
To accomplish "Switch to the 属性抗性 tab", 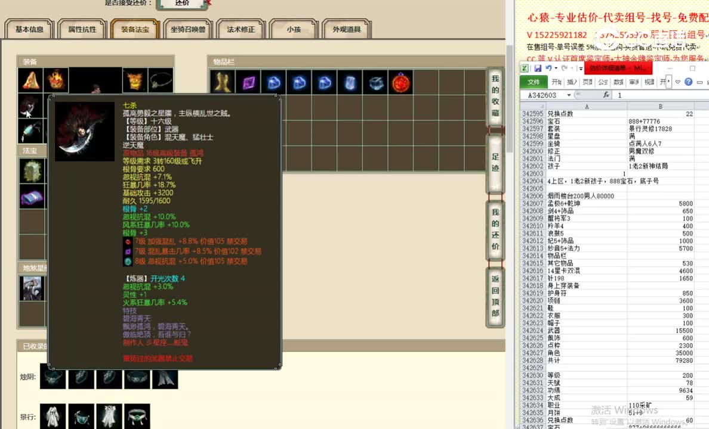I will coord(82,29).
